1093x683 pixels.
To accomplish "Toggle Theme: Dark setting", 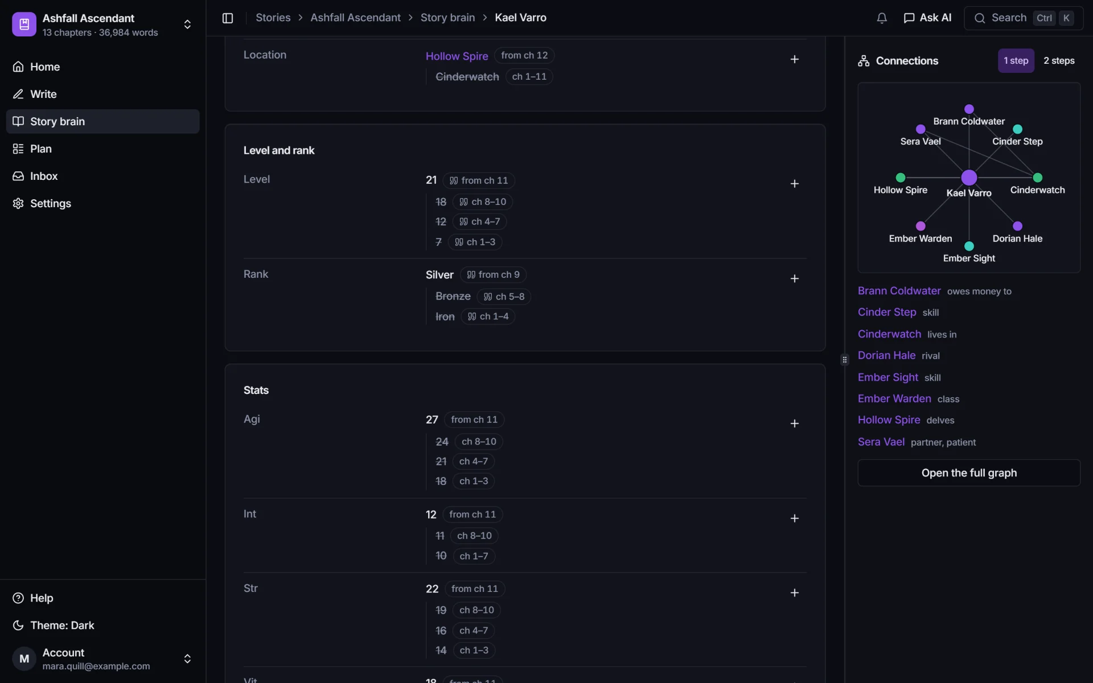I will pos(102,625).
